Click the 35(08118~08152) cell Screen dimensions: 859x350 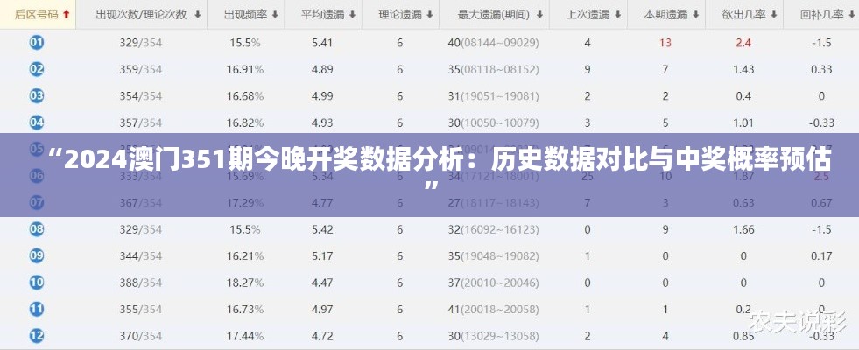pos(494,69)
